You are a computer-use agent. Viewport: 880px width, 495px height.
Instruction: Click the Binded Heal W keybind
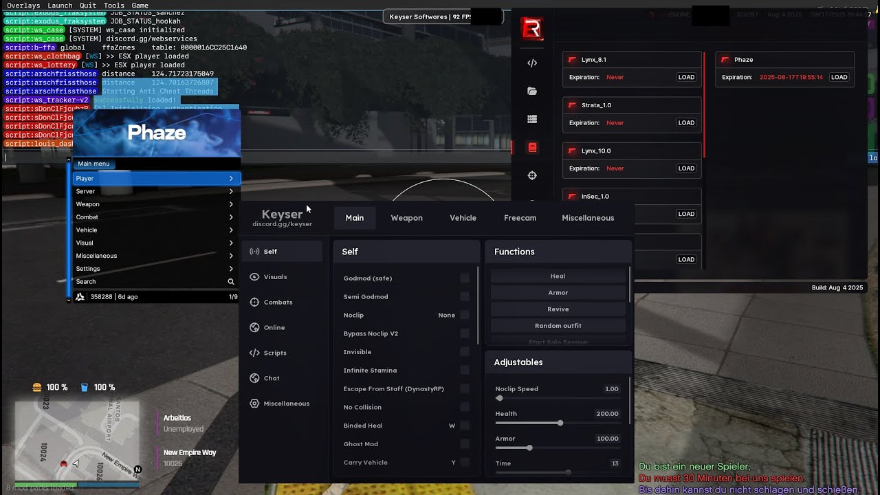pos(452,426)
